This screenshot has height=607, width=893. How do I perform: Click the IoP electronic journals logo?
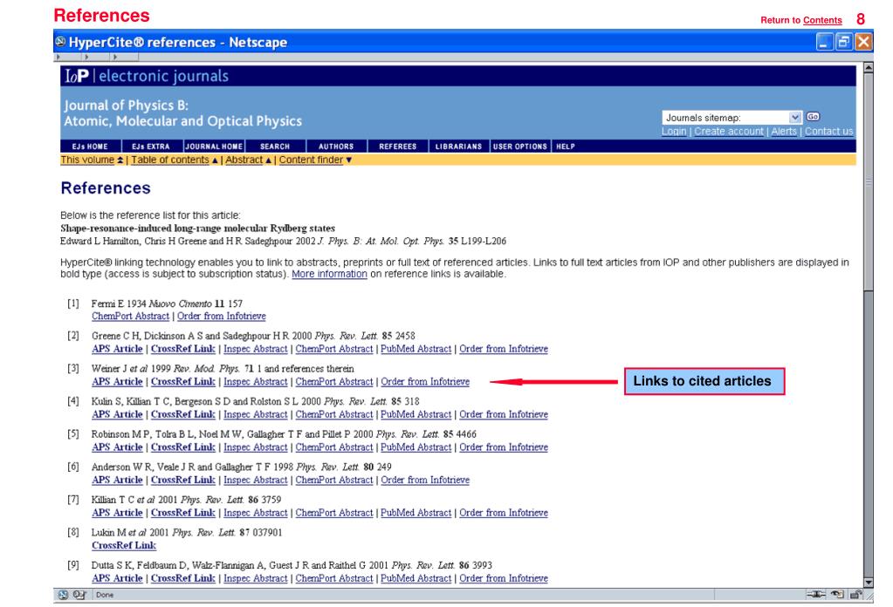point(147,76)
